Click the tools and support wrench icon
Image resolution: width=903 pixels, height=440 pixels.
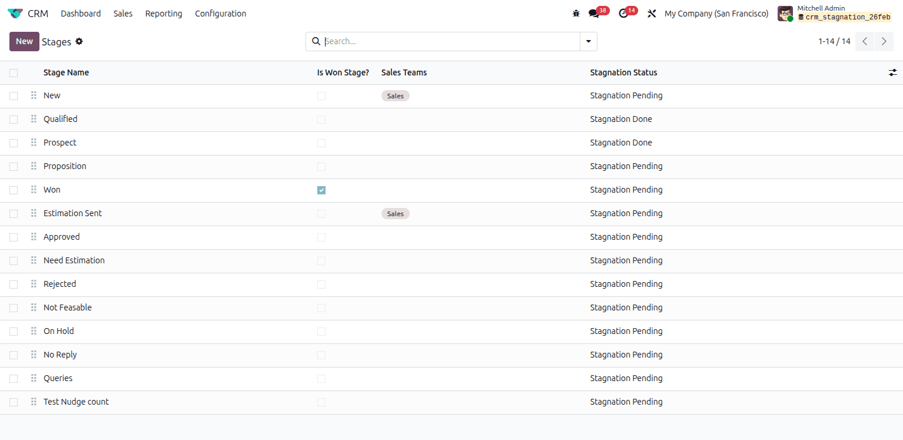(x=651, y=13)
